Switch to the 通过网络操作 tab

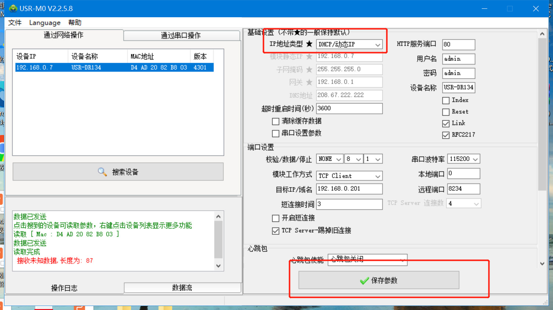tap(64, 35)
